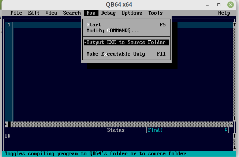
Task: Close the QB64 x64 window
Action: pyautogui.click(x=231, y=5)
